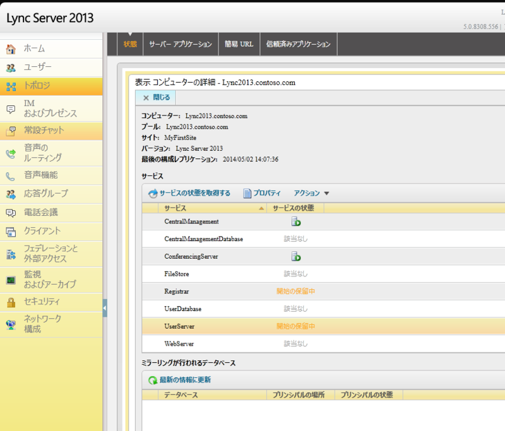505x431 pixels.
Task: Click the Home (ホーム) house icon
Action: coord(11,49)
